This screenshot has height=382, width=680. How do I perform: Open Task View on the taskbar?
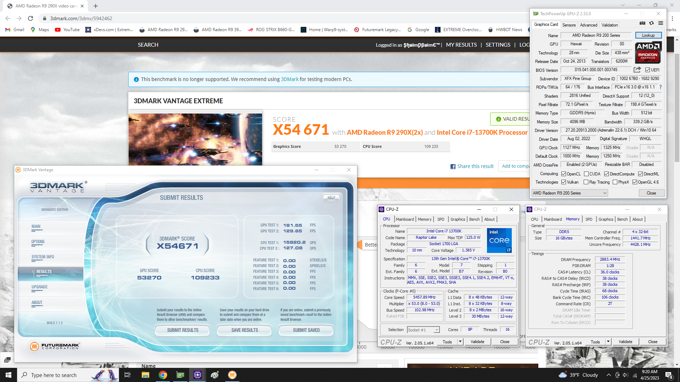pyautogui.click(x=127, y=375)
